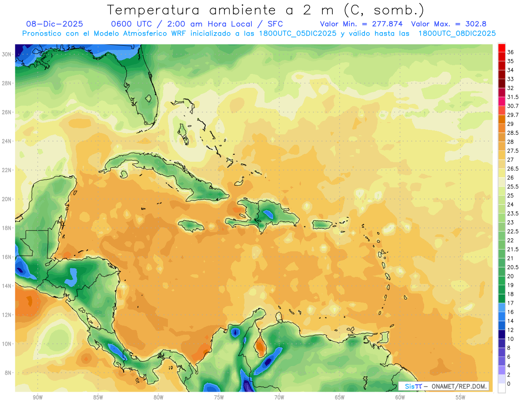Click the '60W' longitude label
Screen dimensions: 522x403
pos(400,398)
